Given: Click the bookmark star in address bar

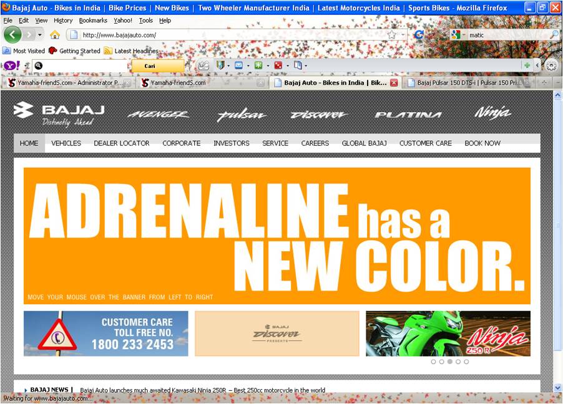Looking at the screenshot, I should (391, 35).
